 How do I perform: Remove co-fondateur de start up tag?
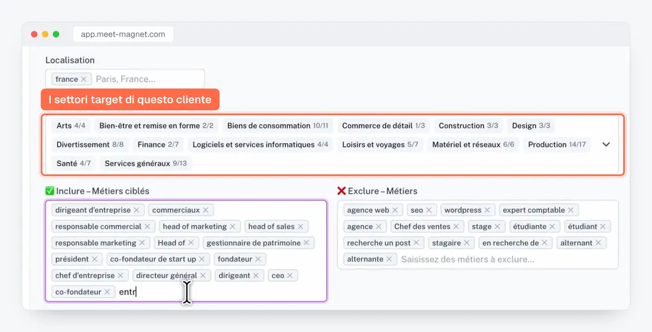click(202, 259)
